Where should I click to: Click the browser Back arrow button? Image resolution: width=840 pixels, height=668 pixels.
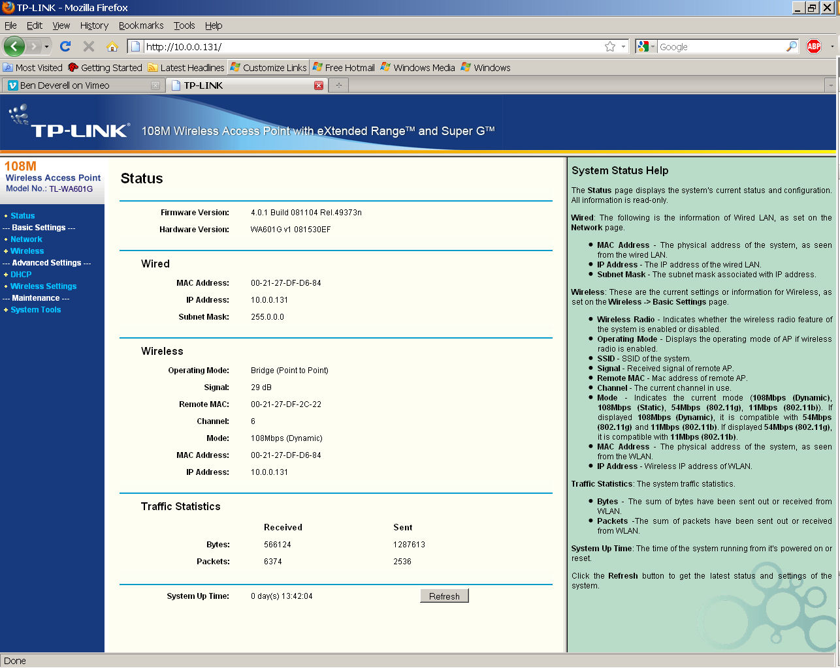(14, 46)
